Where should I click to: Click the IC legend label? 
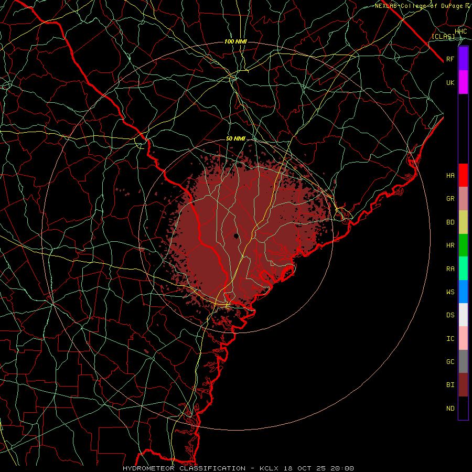click(x=450, y=339)
